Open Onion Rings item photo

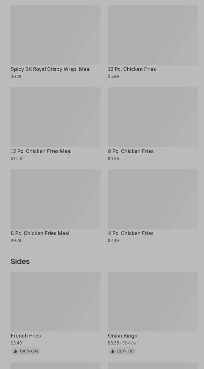tap(153, 302)
